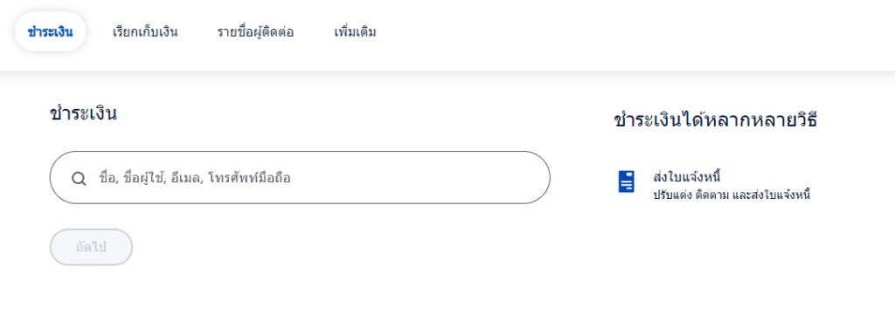895x335 pixels.
Task: Switch to the เรียกเก็บเงิน tab
Action: (x=145, y=32)
